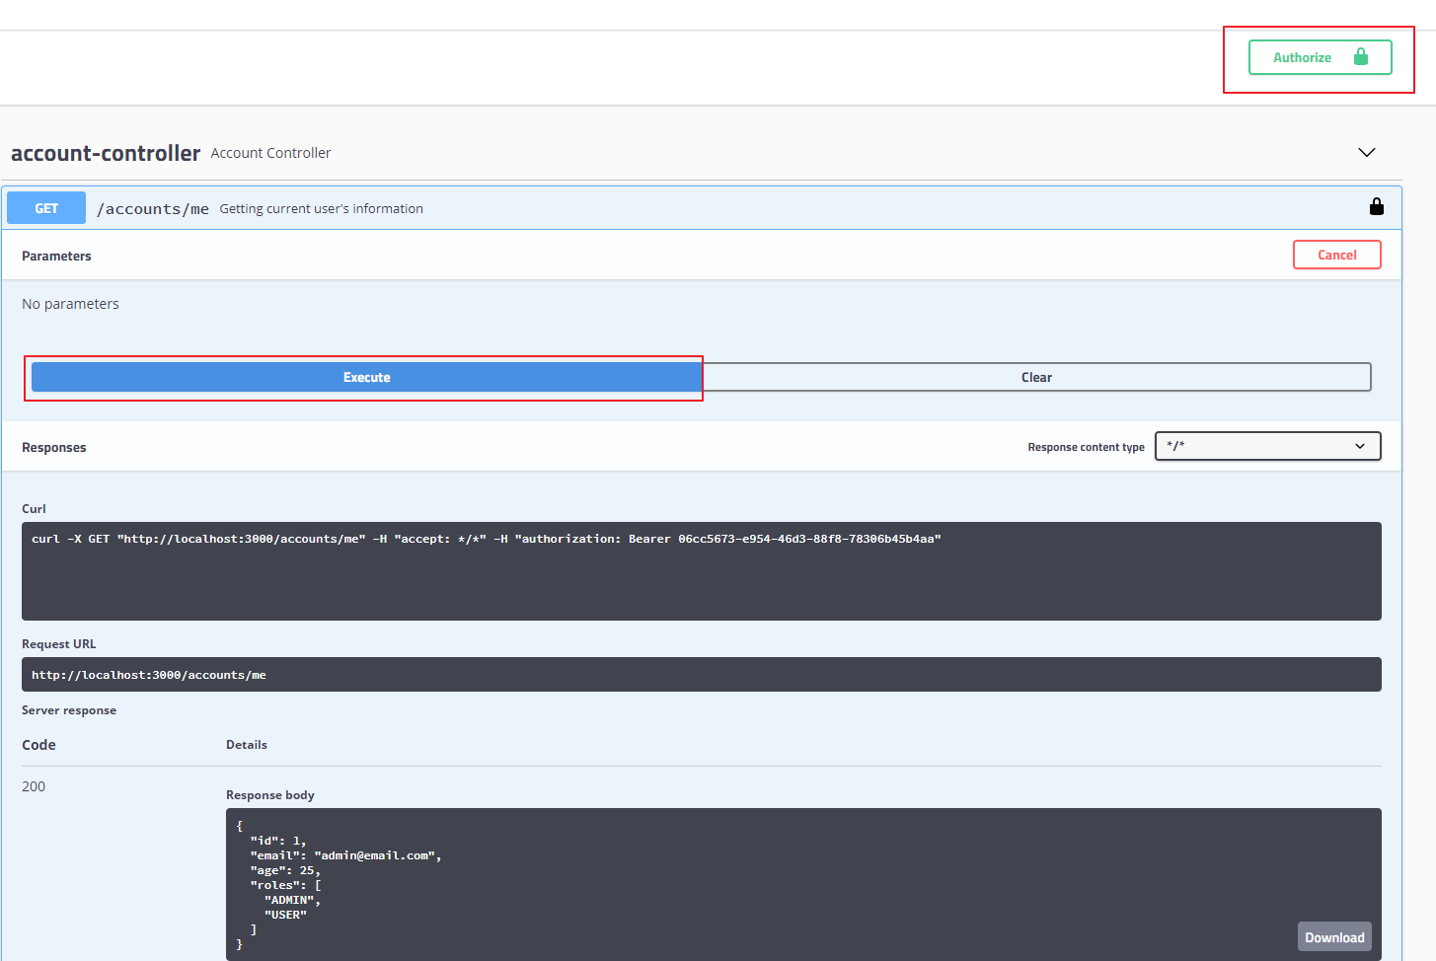This screenshot has height=961, width=1436.
Task: Click the Cancel button
Action: (1337, 255)
